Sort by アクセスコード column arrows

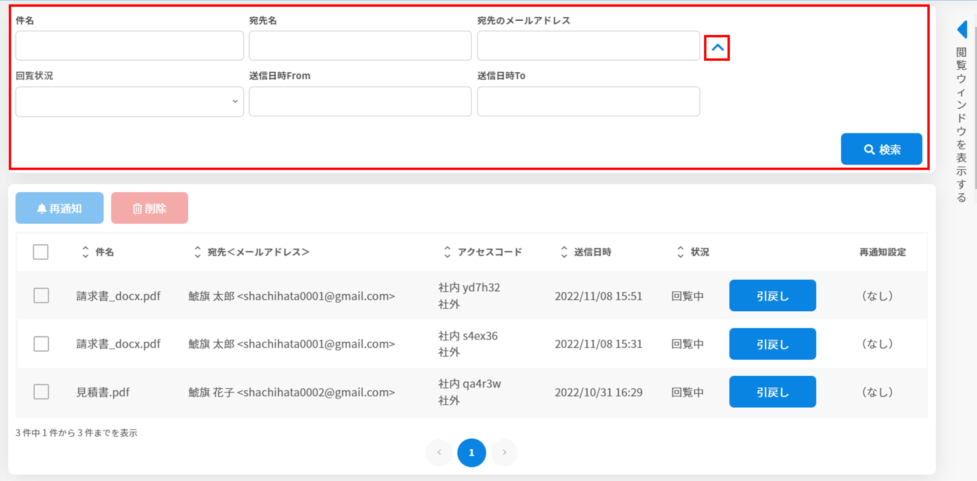pyautogui.click(x=447, y=252)
